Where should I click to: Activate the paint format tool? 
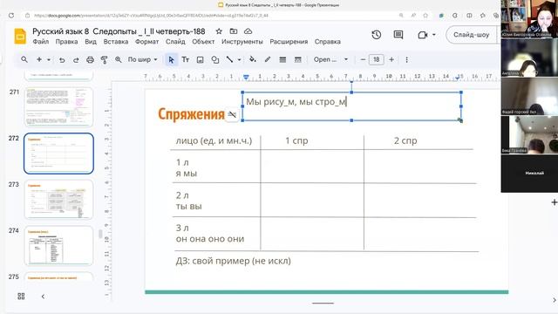[x=105, y=60]
